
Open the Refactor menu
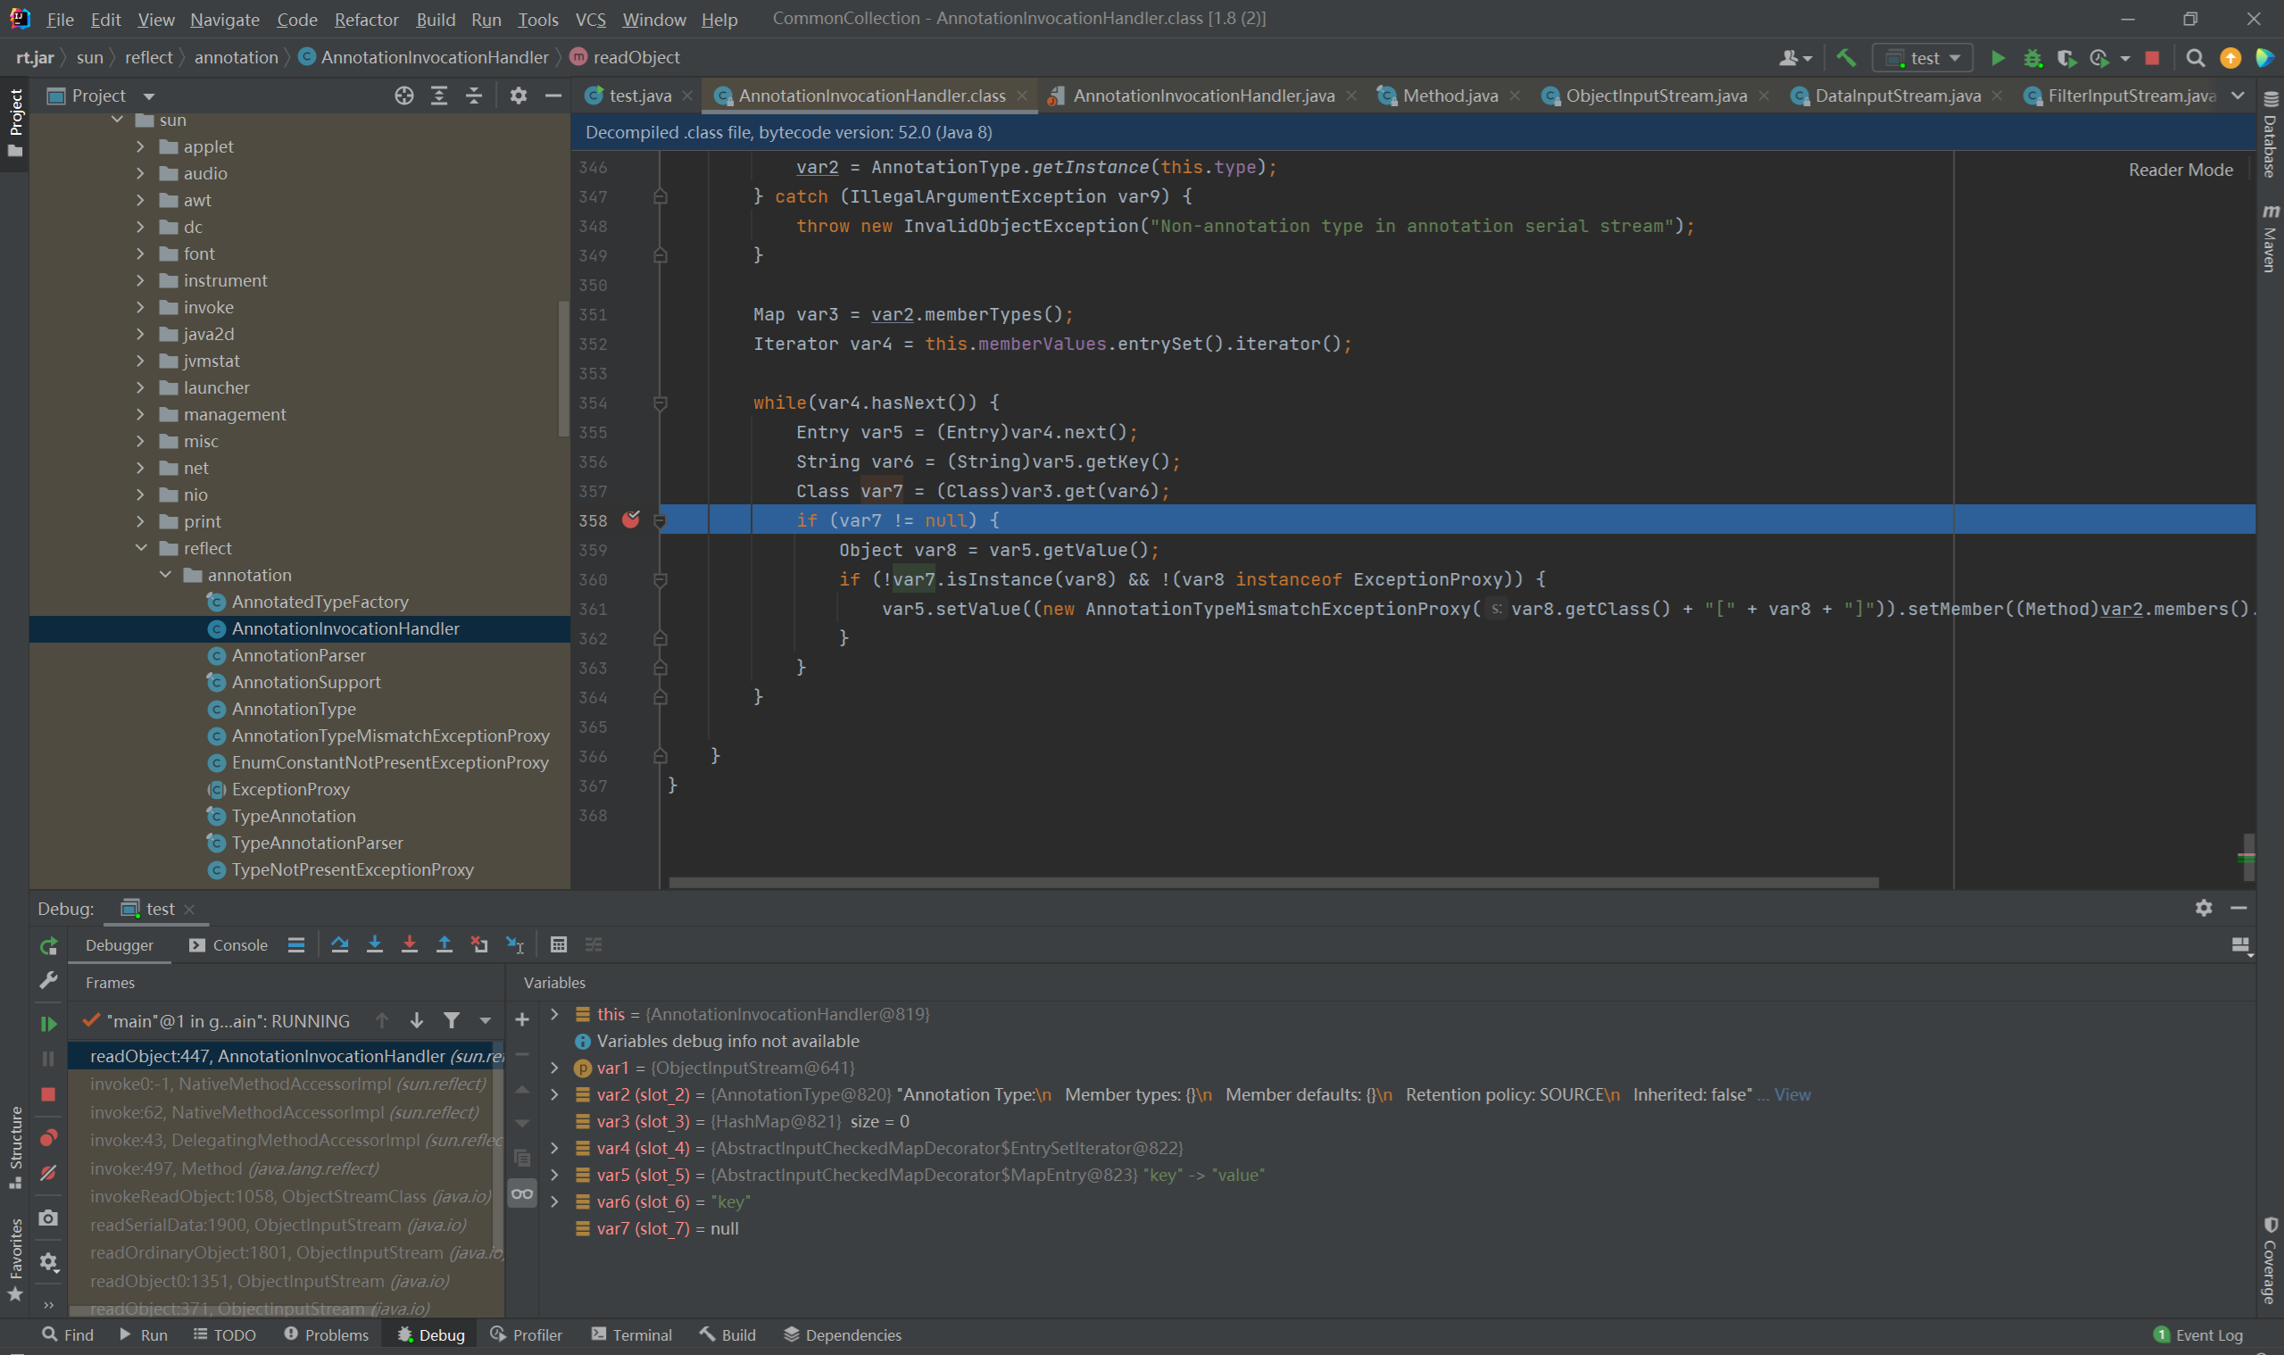366,19
